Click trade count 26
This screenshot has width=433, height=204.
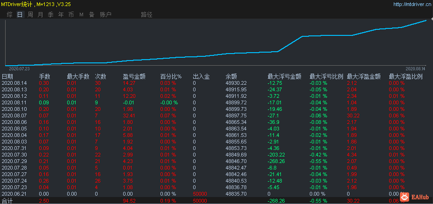[98, 181]
